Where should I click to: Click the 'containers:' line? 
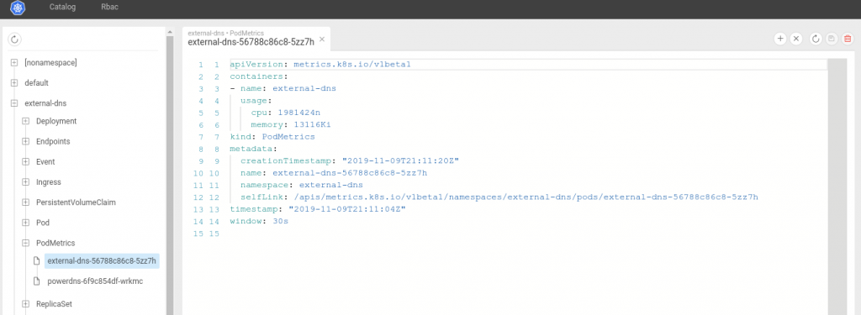coord(259,76)
